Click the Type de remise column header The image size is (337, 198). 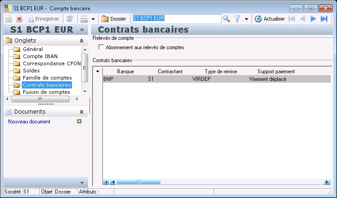pos(221,72)
